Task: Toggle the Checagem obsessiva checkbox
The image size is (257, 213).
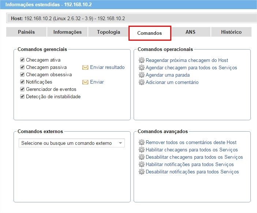Action: pos(22,74)
